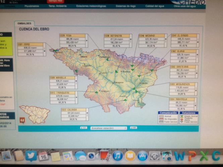Click the ABC sort button right of station selector
The width and height of the screenshot is (223, 167).
pos(133,128)
